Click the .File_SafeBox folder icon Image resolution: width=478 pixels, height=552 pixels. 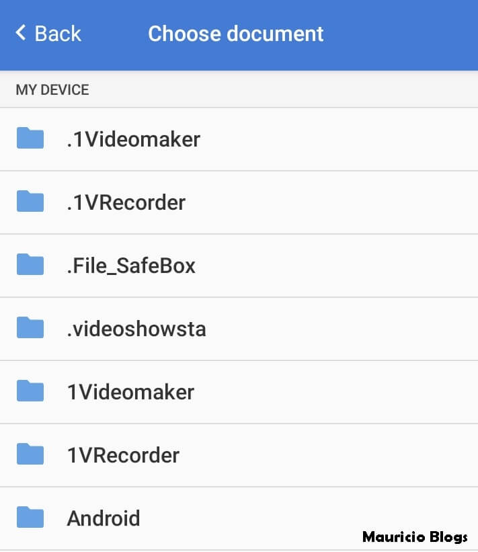click(x=30, y=265)
